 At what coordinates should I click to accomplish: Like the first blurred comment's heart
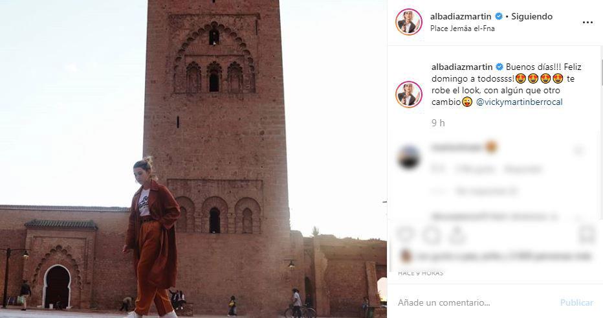click(578, 150)
